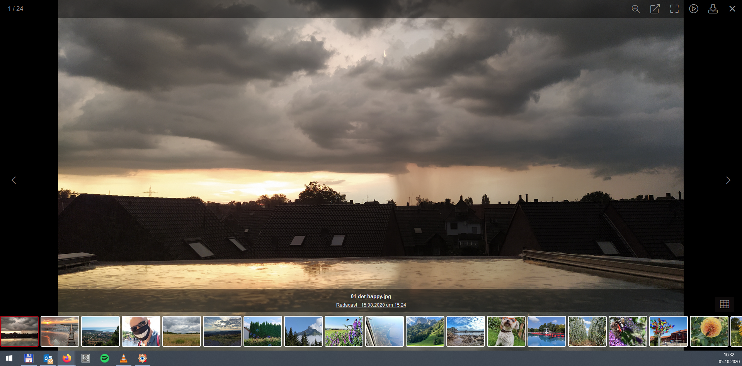Select the butterfly on lilac thumbnail
This screenshot has width=742, height=366.
tap(628, 331)
